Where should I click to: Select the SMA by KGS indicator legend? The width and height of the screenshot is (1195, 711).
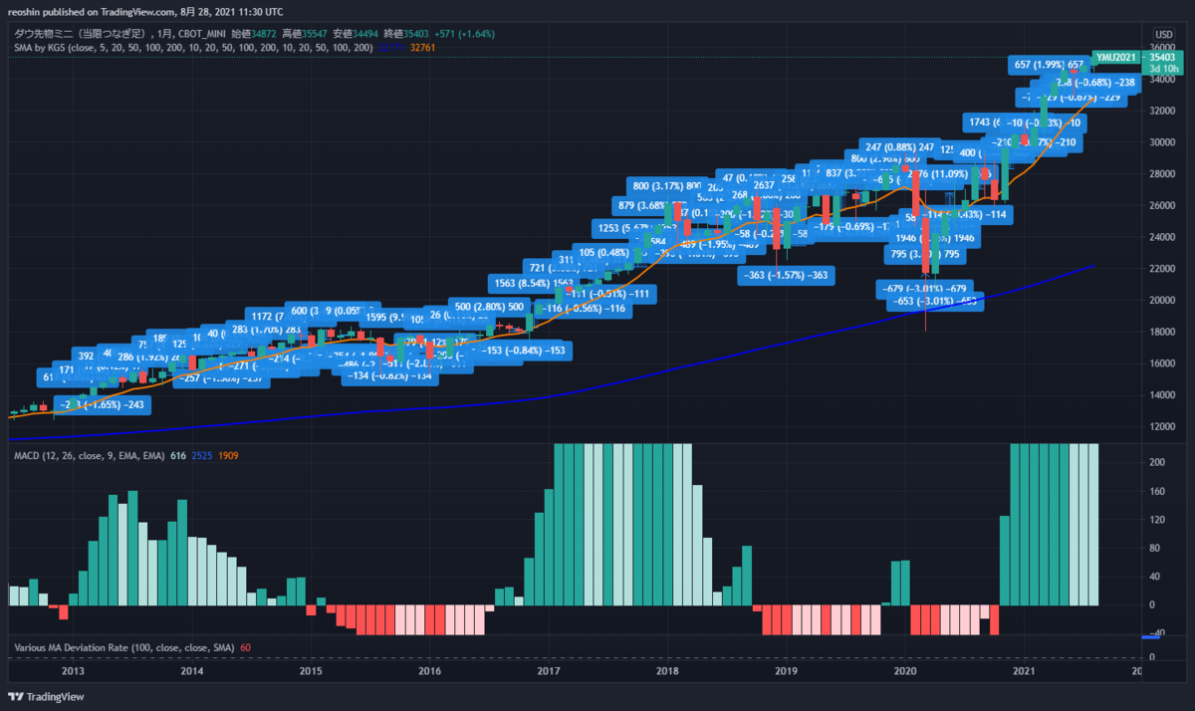(191, 47)
